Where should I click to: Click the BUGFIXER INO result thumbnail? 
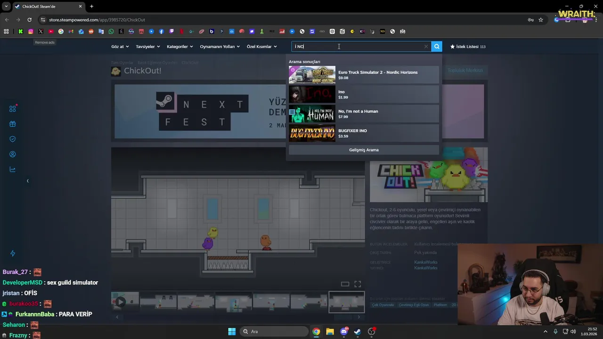(312, 133)
